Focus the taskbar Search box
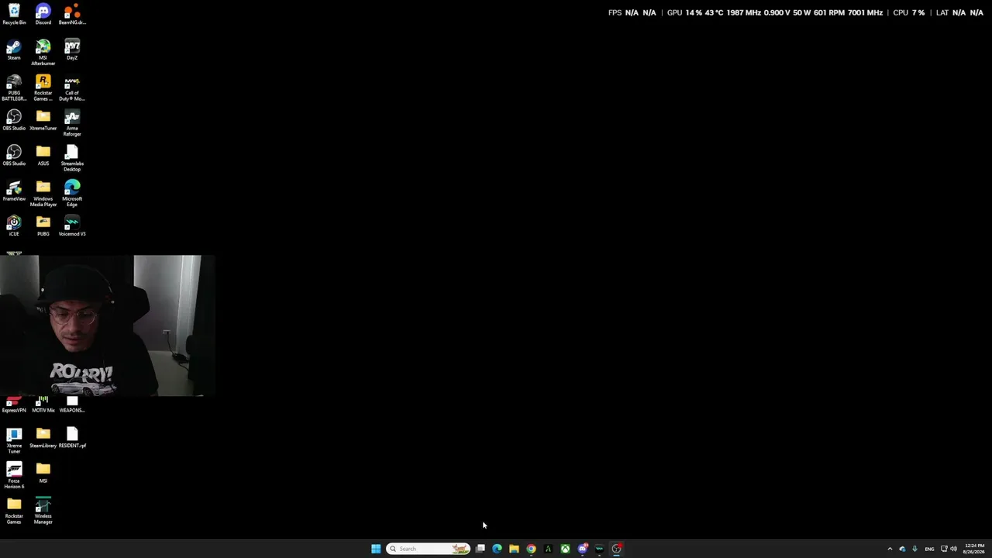The width and height of the screenshot is (992, 558). [429, 549]
